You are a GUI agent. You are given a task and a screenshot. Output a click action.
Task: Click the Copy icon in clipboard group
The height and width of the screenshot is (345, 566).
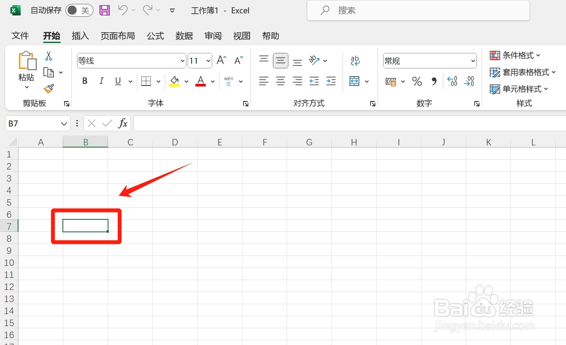pyautogui.click(x=49, y=72)
